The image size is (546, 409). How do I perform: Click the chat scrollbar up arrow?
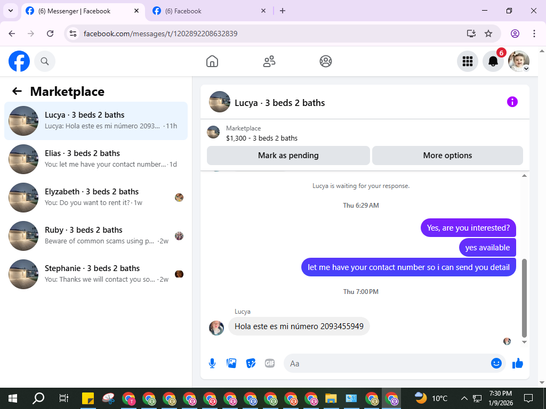pyautogui.click(x=525, y=176)
